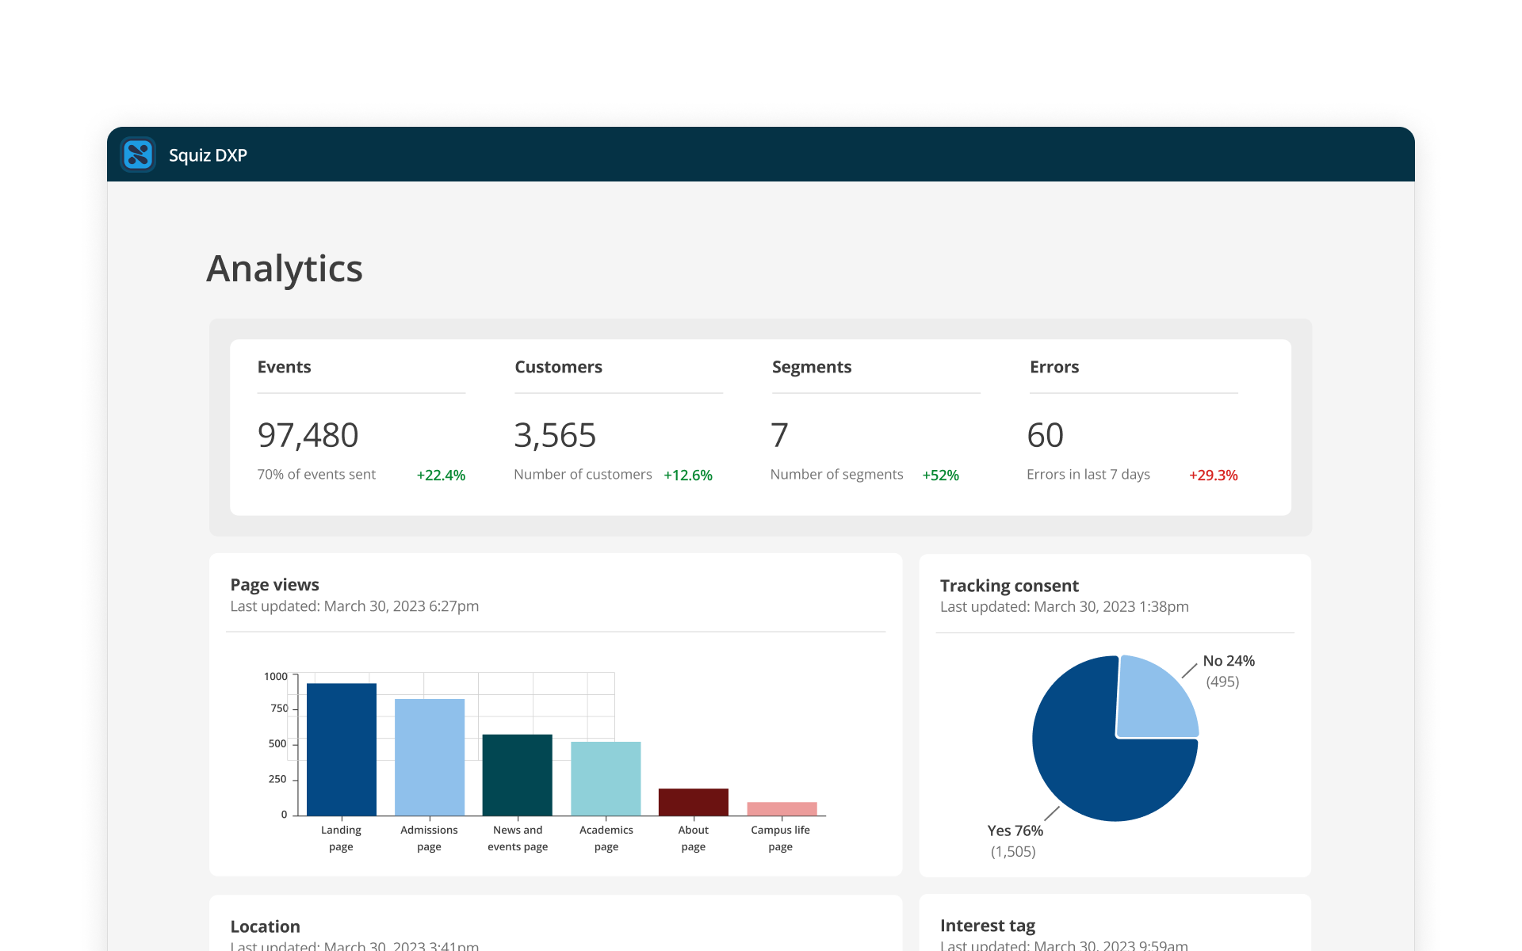
Task: Click the Customers card heading
Action: (558, 367)
